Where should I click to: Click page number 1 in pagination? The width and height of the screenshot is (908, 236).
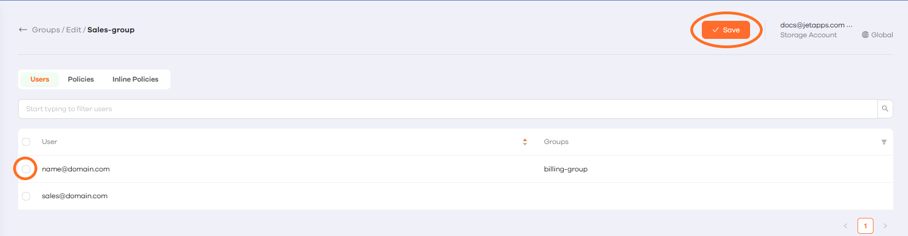865,226
